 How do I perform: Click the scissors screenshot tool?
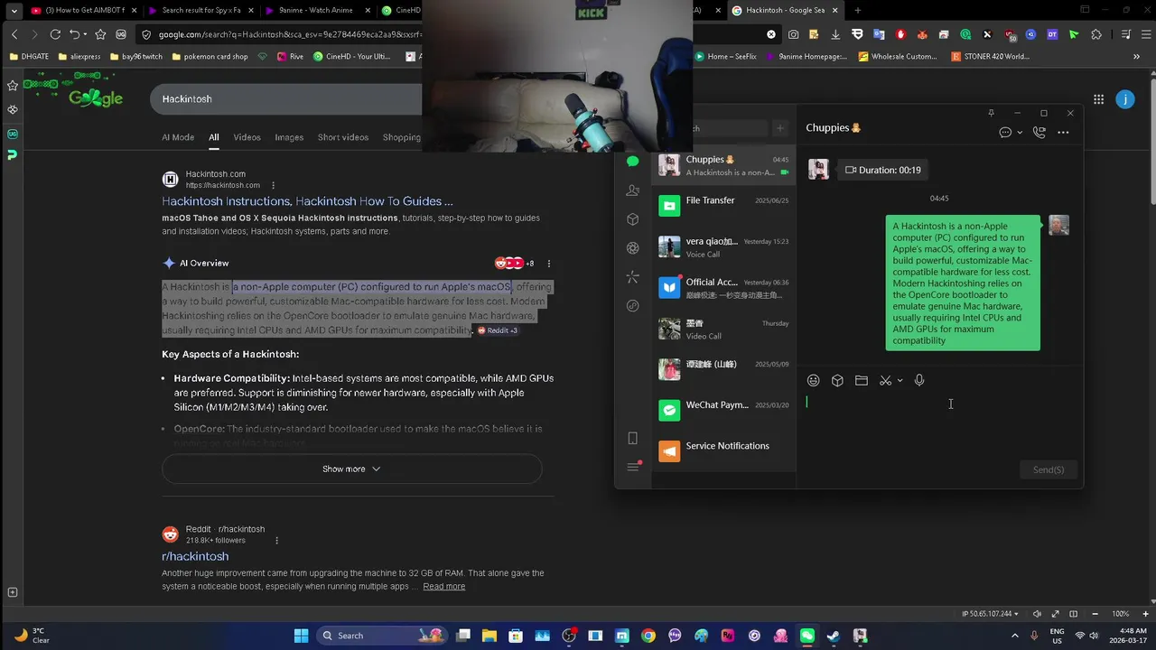[x=886, y=380]
